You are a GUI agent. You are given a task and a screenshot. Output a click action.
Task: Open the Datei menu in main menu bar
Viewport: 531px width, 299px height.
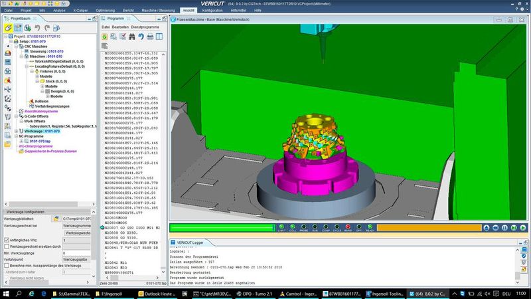pyautogui.click(x=9, y=11)
